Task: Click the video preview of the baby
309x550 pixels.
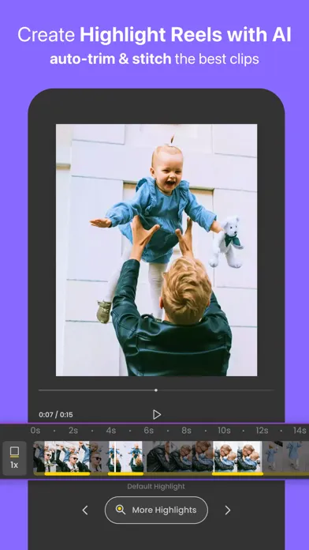Action: click(x=156, y=250)
